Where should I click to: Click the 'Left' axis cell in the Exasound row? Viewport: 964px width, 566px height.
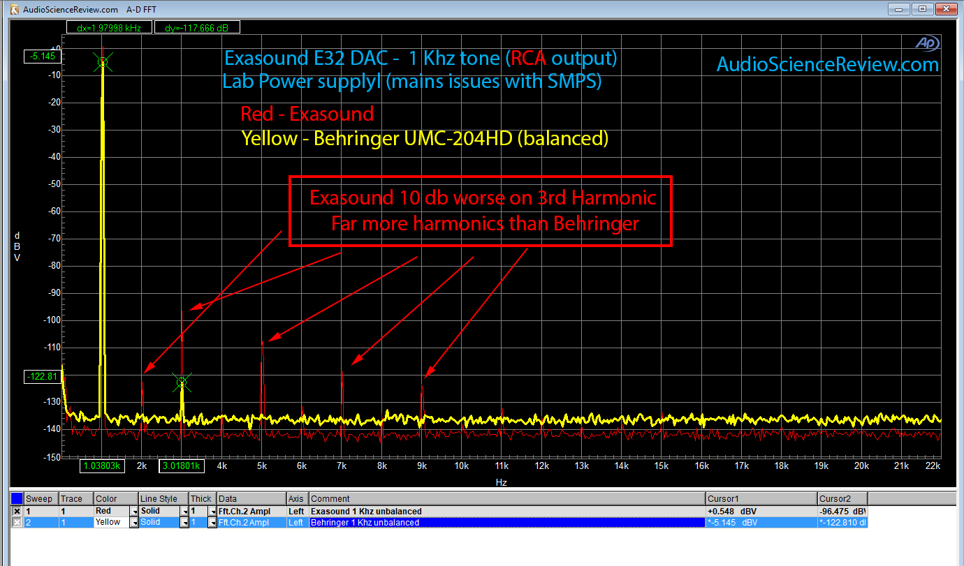[x=296, y=512]
